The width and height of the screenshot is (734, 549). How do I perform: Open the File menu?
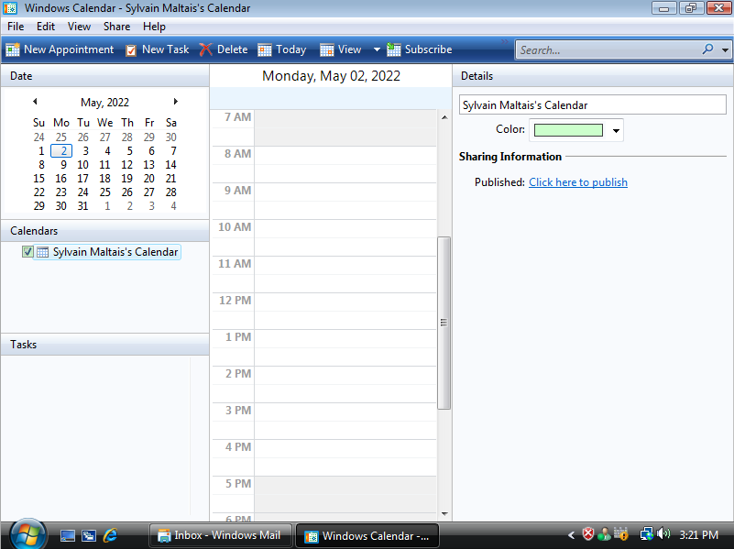click(16, 27)
